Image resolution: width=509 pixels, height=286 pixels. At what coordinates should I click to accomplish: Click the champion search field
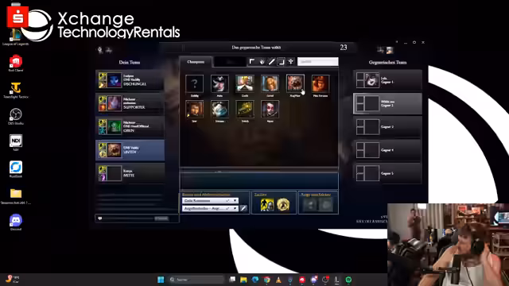(x=318, y=62)
